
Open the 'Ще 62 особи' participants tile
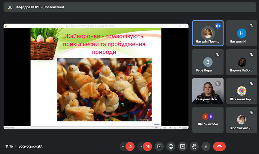(x=207, y=120)
